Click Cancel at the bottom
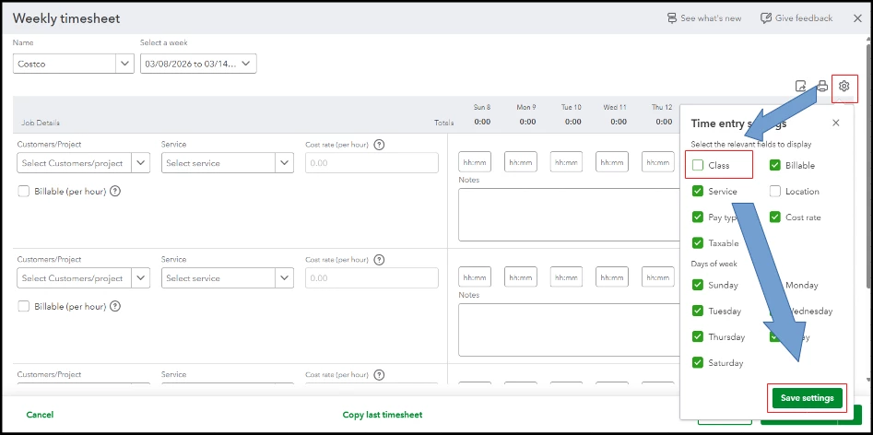The width and height of the screenshot is (873, 435). [x=40, y=415]
